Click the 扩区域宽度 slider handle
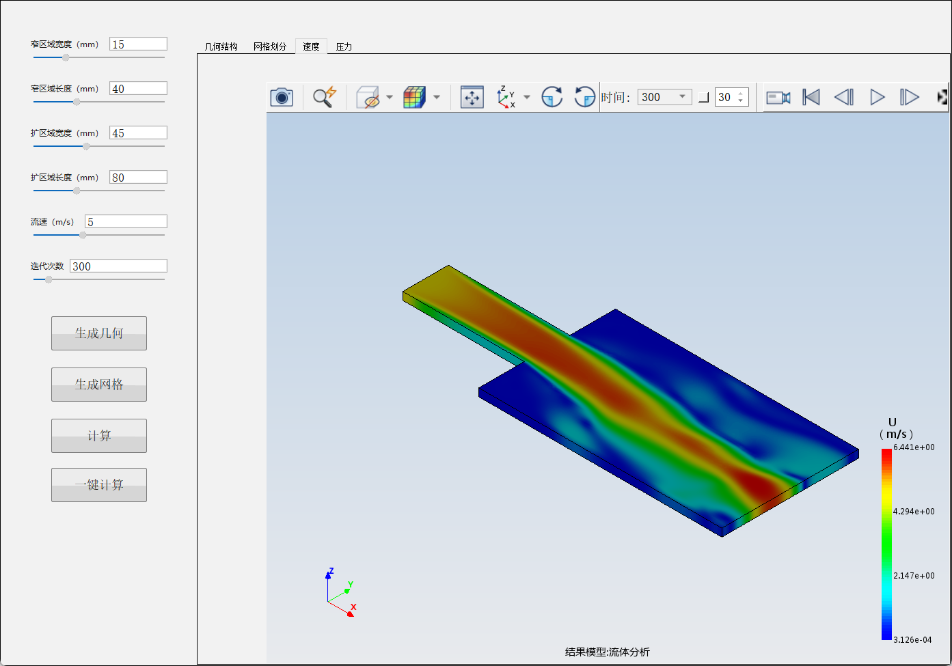Image resolution: width=952 pixels, height=666 pixels. 86,146
